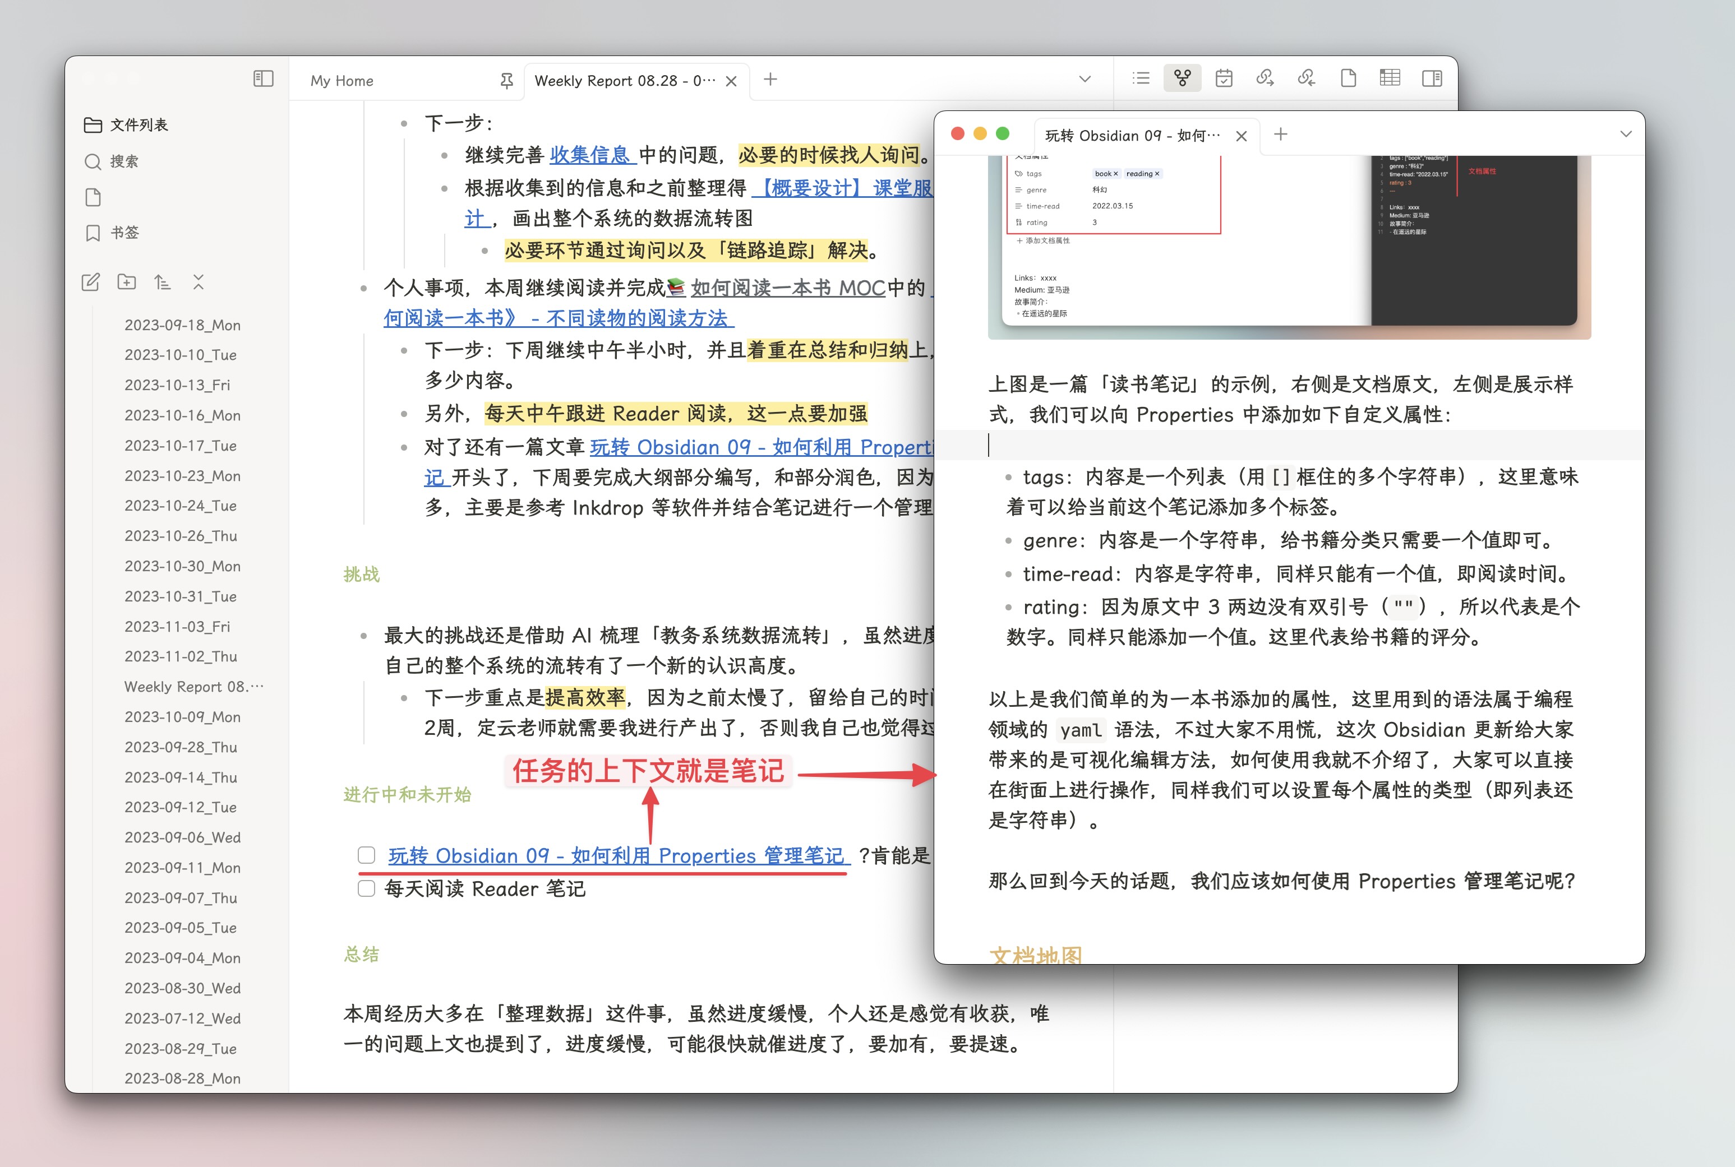Open the note 2023-10-10_Tue

(181, 355)
